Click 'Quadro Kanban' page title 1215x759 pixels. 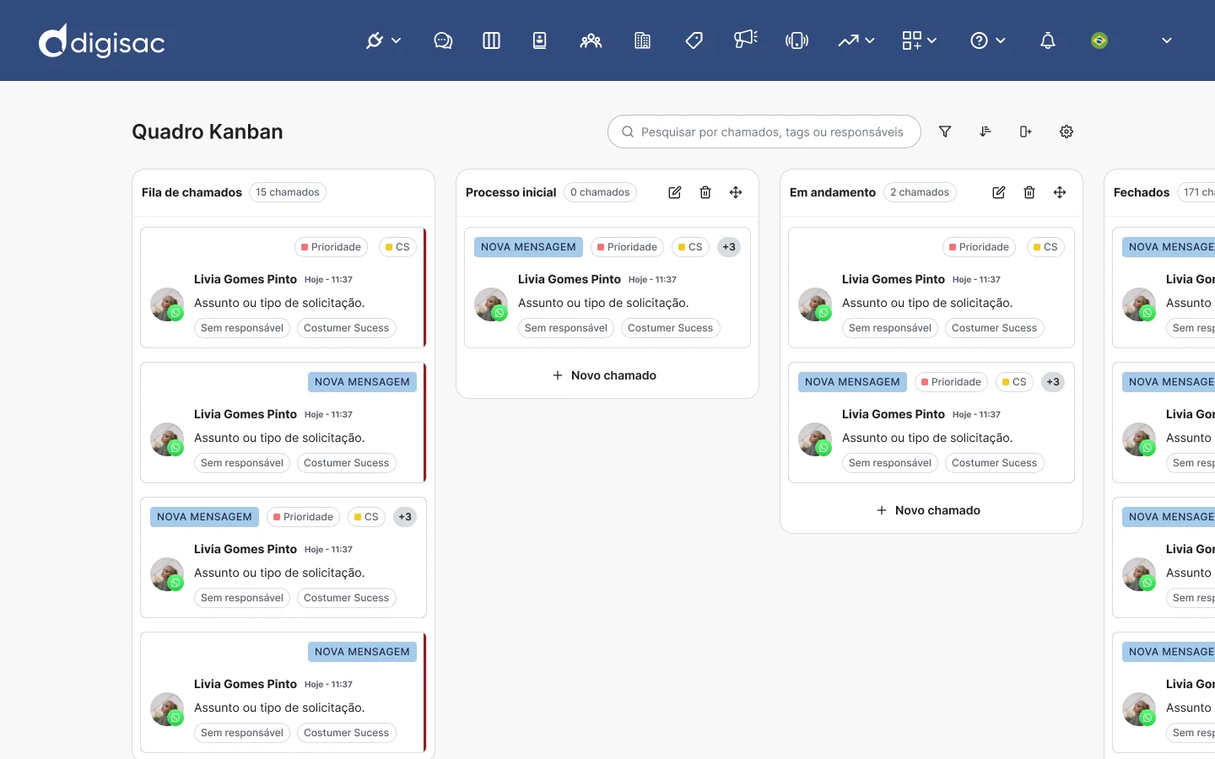coord(208,132)
